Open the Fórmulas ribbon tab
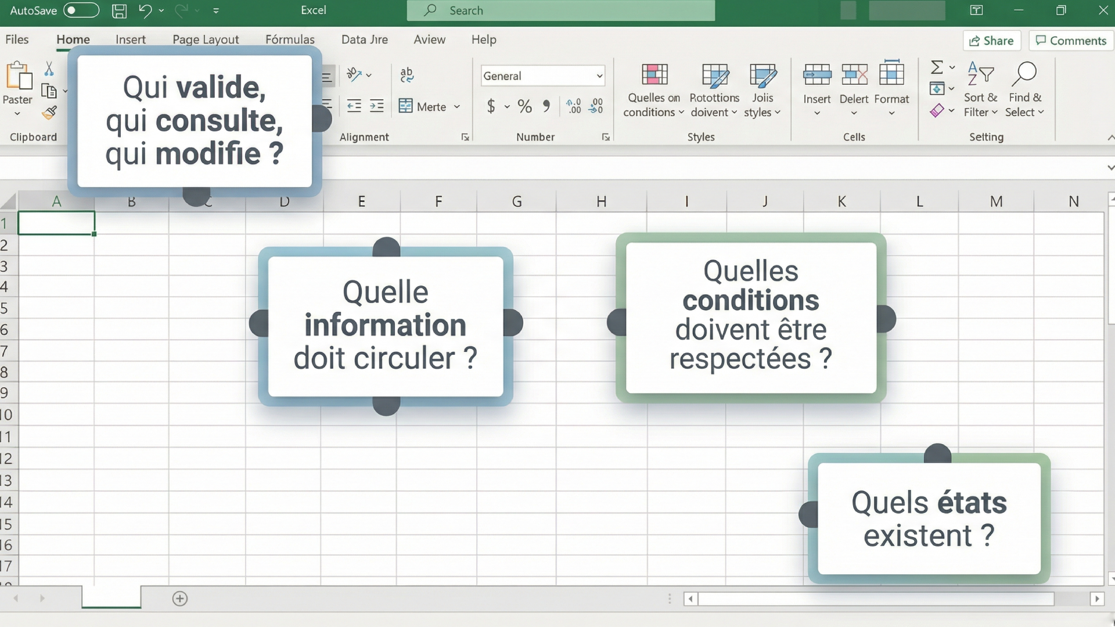 pyautogui.click(x=290, y=39)
